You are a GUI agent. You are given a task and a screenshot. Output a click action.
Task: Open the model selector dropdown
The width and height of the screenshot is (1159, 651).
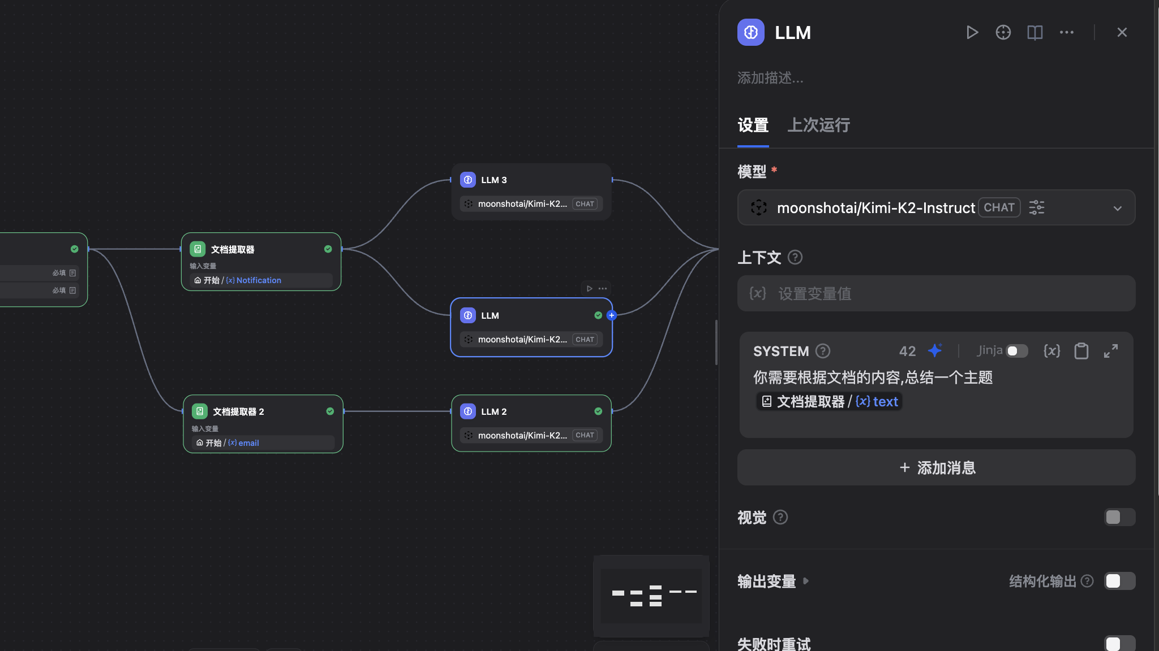tap(936, 207)
